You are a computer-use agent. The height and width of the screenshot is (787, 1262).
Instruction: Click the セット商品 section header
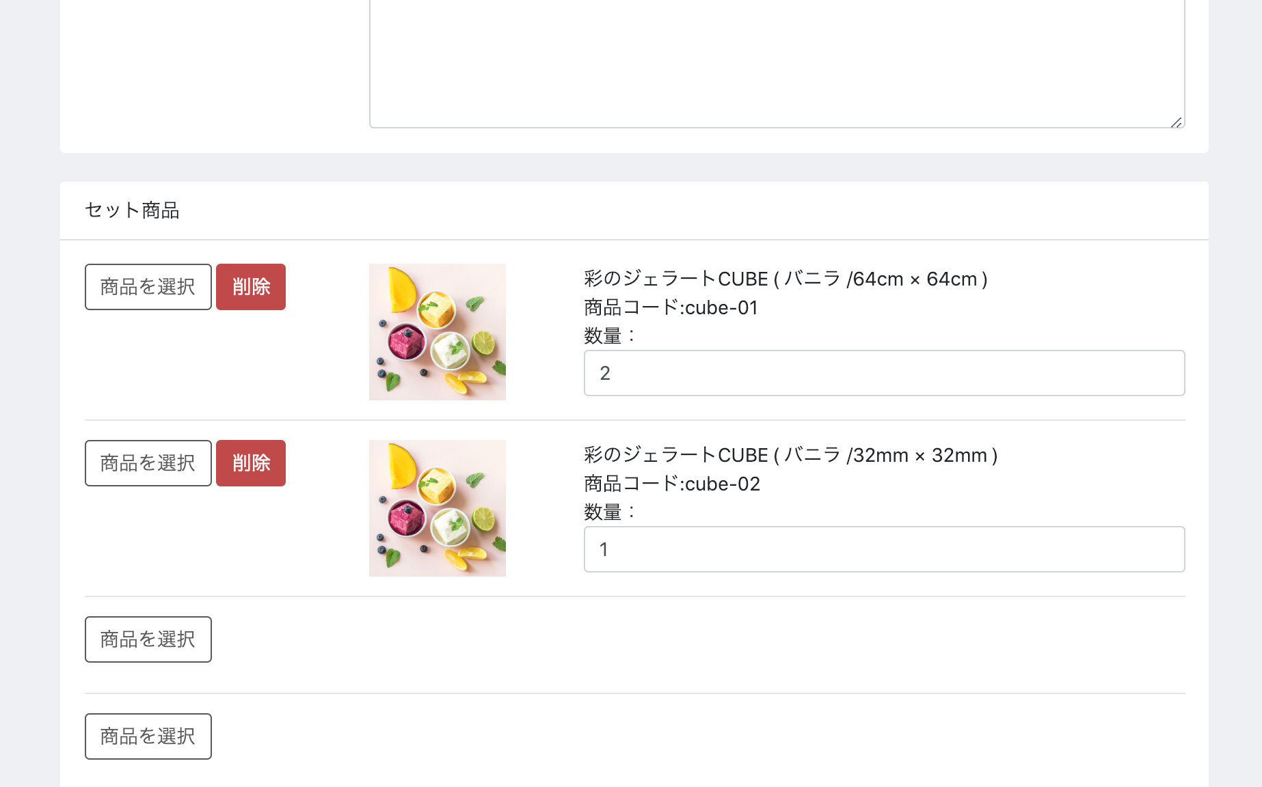(132, 210)
